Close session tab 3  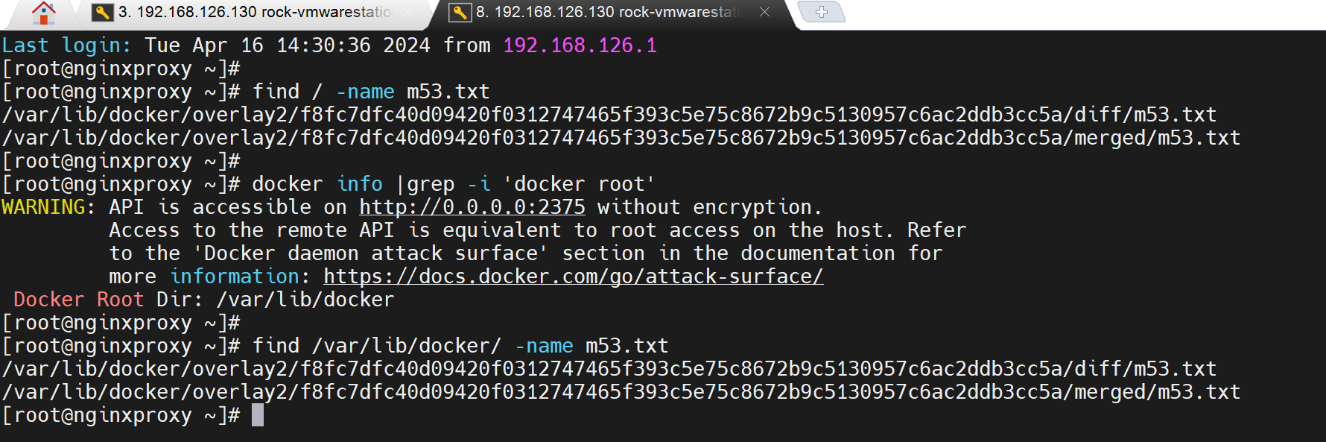(x=407, y=12)
